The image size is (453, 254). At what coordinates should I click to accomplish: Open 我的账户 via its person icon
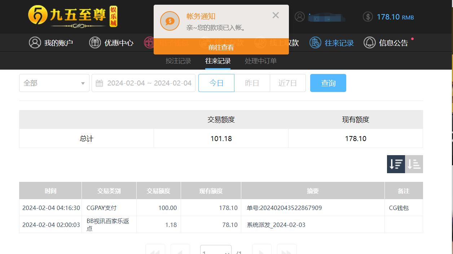pyautogui.click(x=35, y=43)
